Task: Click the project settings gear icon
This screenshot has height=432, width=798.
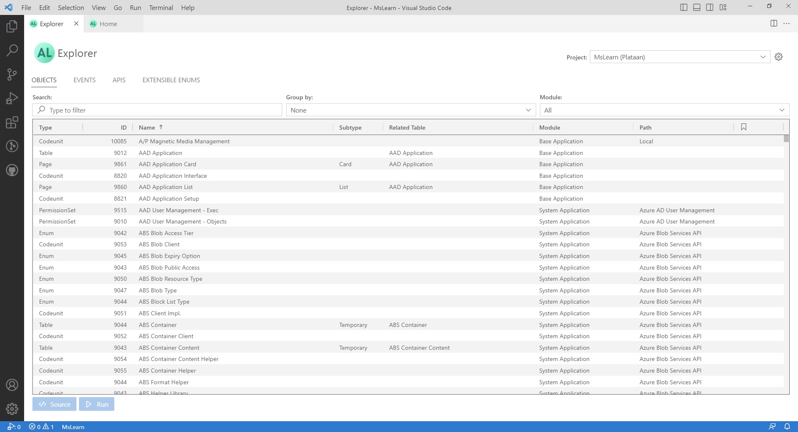Action: click(779, 57)
